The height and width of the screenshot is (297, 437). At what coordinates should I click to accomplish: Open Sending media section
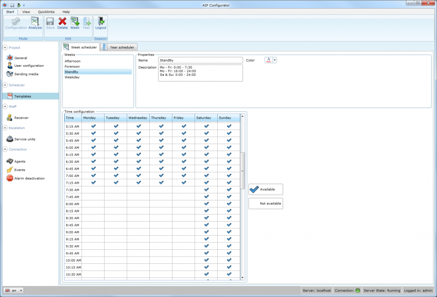point(26,74)
